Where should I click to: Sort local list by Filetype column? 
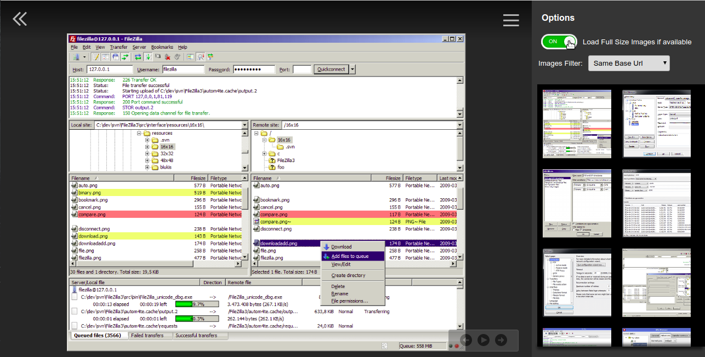pyautogui.click(x=225, y=178)
